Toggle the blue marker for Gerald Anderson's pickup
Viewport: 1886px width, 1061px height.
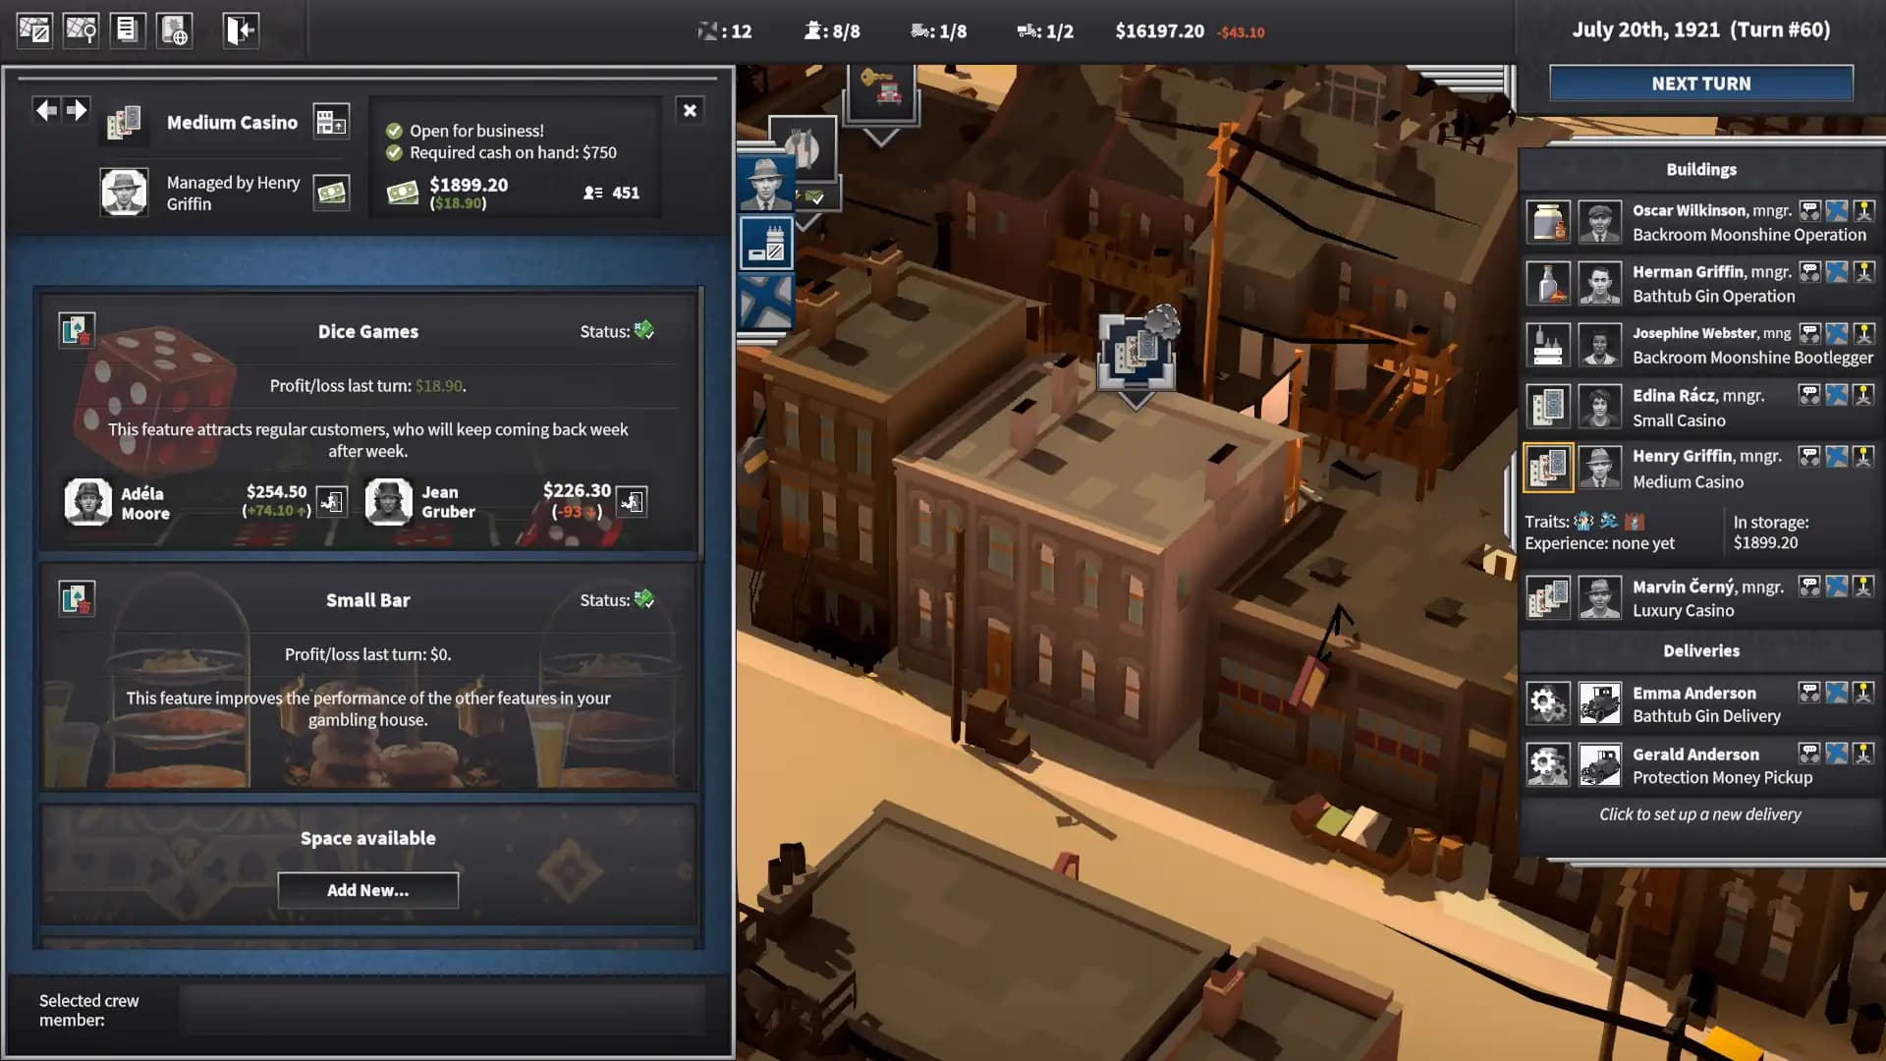pyautogui.click(x=1836, y=754)
